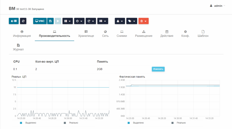Switch to the Размещение tab
Screen dimensions: 232x129
click(144, 34)
